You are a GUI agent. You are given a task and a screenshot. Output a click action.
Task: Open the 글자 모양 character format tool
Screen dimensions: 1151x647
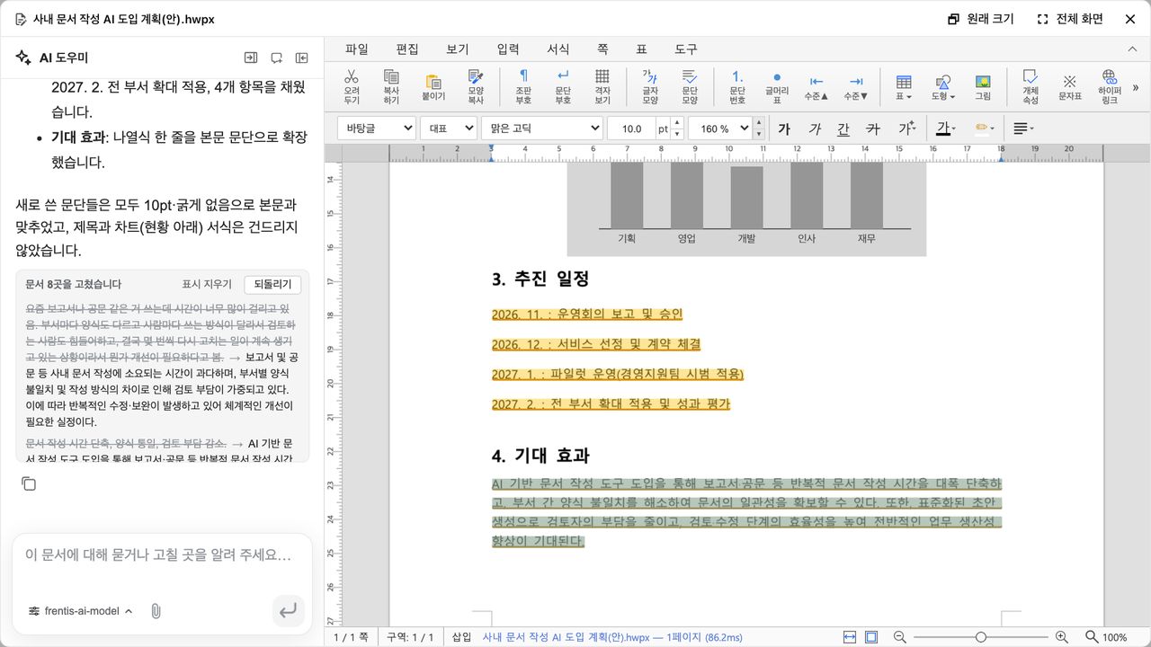(x=649, y=86)
